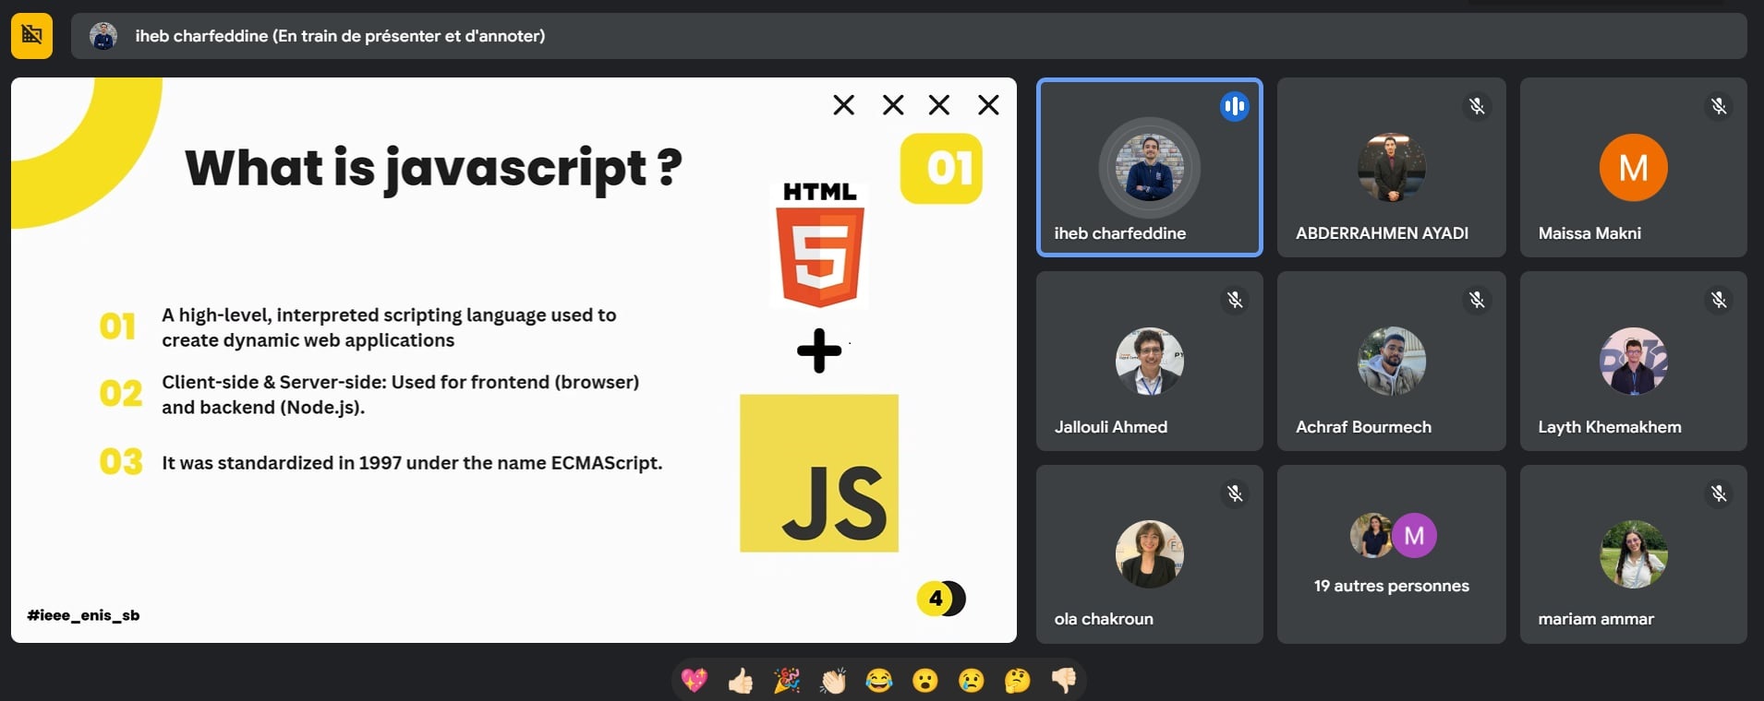Send the sparkling heart emoji reaction
The height and width of the screenshot is (701, 1764).
click(694, 681)
